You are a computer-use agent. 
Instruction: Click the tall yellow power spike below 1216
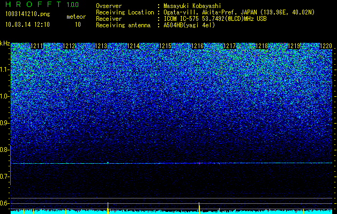pos(199,208)
